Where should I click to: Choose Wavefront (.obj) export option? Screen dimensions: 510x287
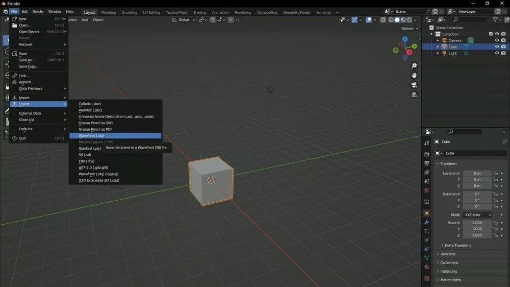(115, 135)
